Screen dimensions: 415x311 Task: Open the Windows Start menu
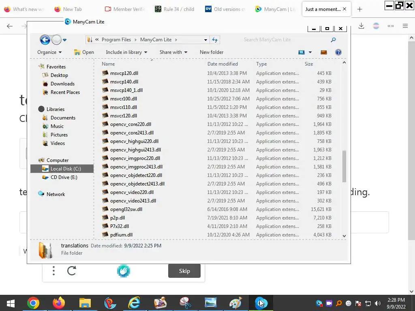pos(11,303)
